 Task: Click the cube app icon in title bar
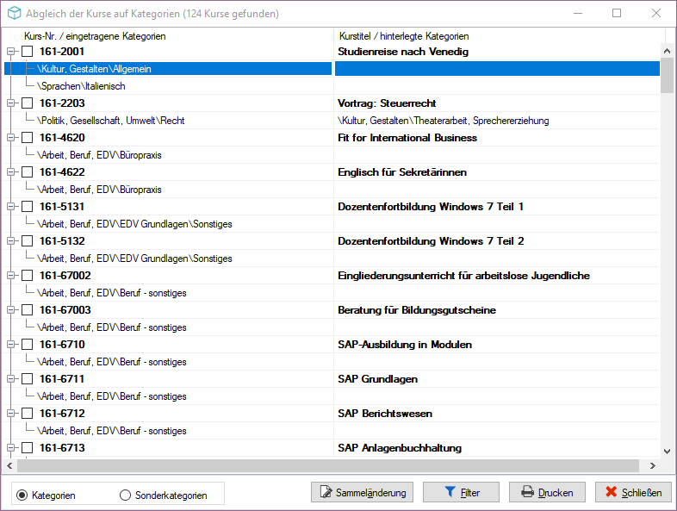(15, 14)
